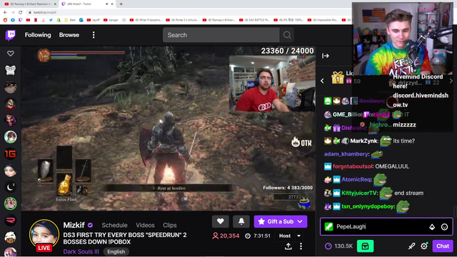This screenshot has width=457, height=257.
Task: Click the share upload icon
Action: pyautogui.click(x=288, y=246)
